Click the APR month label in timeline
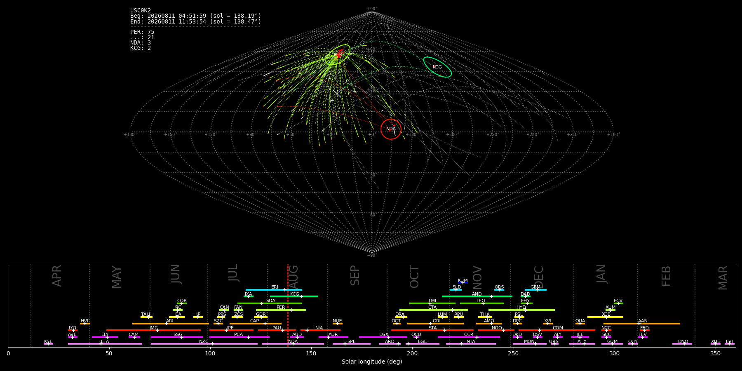The width and height of the screenshot is (742, 371). tap(57, 276)
